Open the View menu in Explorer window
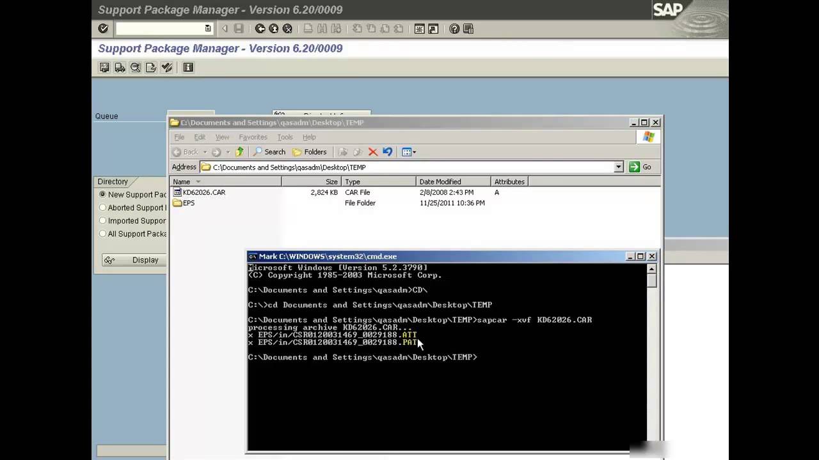This screenshot has height=460, width=819. (x=222, y=137)
